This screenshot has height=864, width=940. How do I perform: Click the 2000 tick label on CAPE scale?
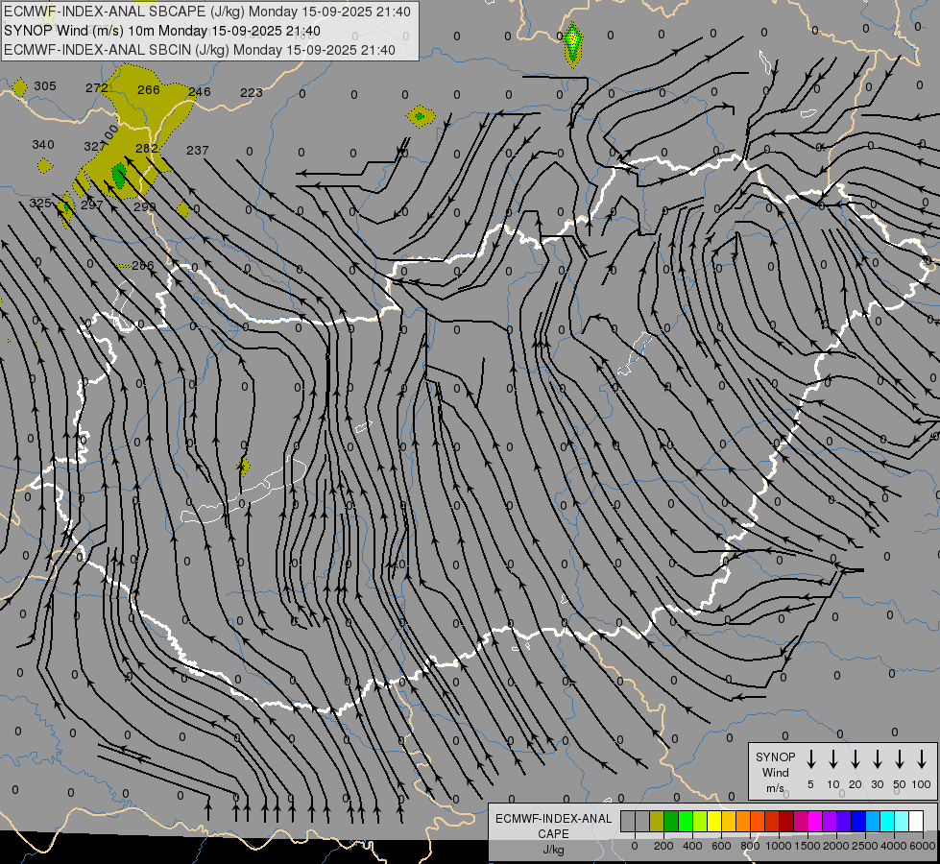pyautogui.click(x=835, y=846)
